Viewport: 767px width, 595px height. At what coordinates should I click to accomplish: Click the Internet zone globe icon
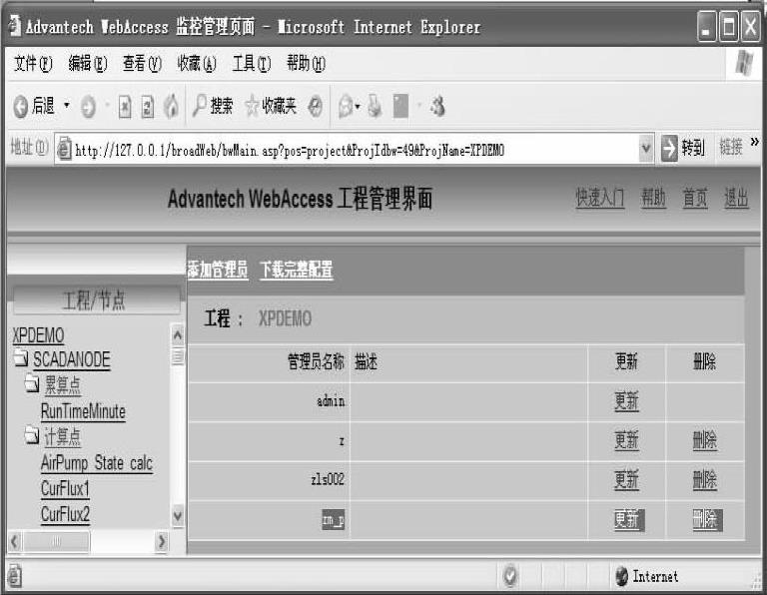point(622,576)
